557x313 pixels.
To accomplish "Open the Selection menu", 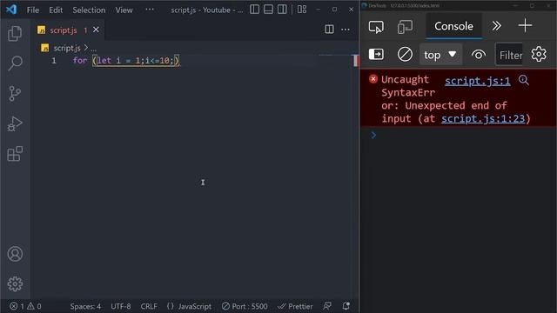I will [x=89, y=10].
